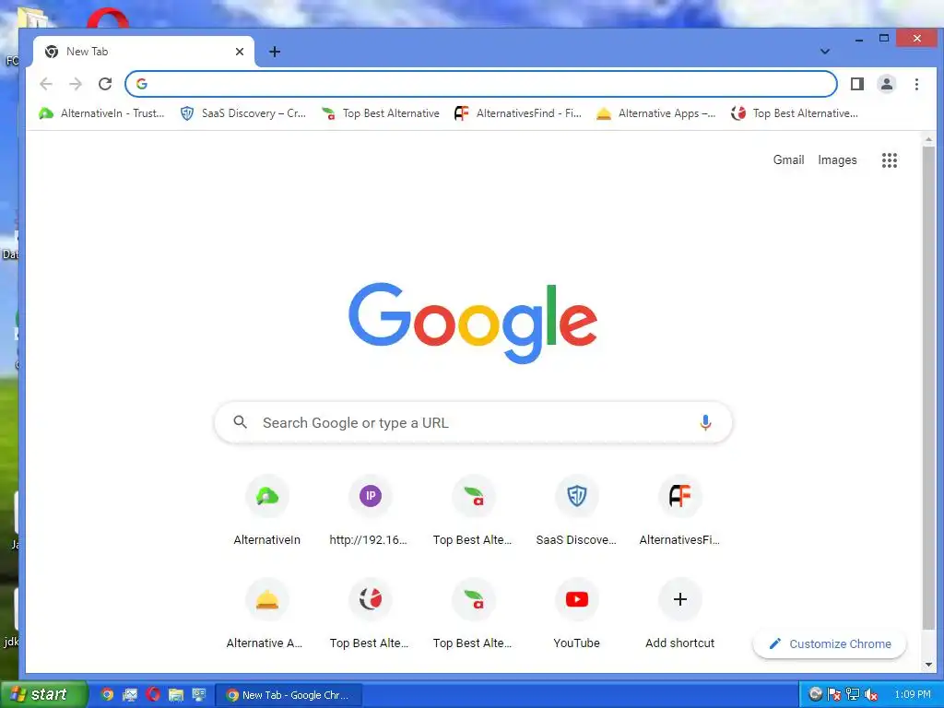Image resolution: width=944 pixels, height=708 pixels.
Task: Click the page scrollbar down arrow
Action: point(928,665)
